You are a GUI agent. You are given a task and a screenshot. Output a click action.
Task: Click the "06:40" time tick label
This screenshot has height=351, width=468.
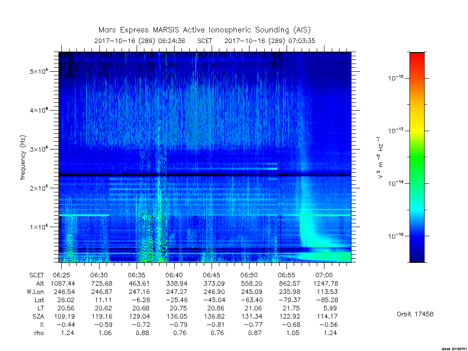click(x=174, y=275)
